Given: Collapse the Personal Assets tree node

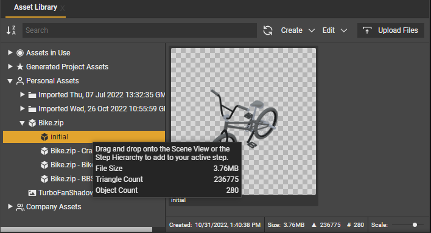Looking at the screenshot, I should click(x=10, y=81).
